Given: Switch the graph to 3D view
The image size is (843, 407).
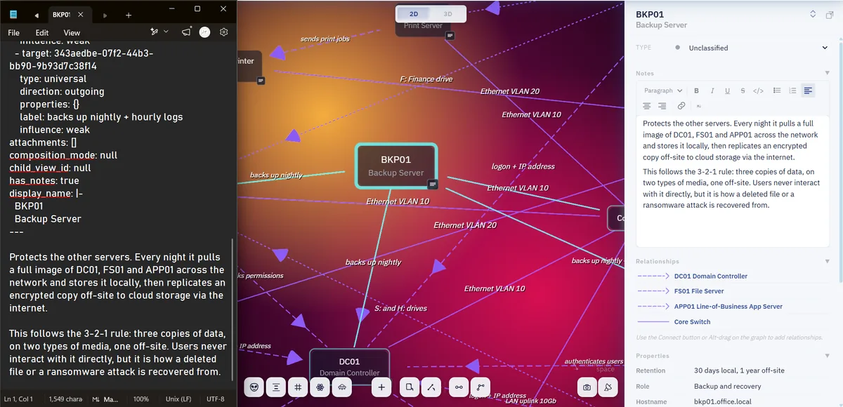Looking at the screenshot, I should click(448, 14).
